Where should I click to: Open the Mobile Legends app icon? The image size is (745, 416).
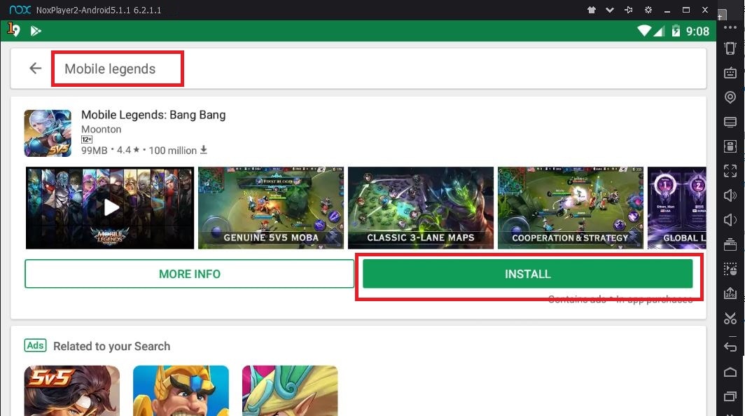48,133
